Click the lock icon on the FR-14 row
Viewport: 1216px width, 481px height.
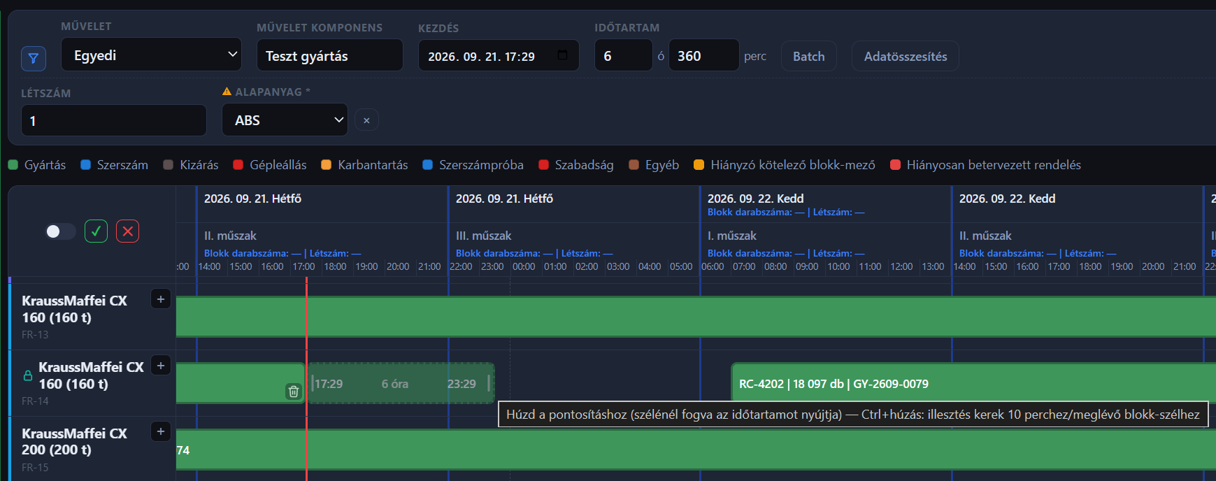[28, 375]
